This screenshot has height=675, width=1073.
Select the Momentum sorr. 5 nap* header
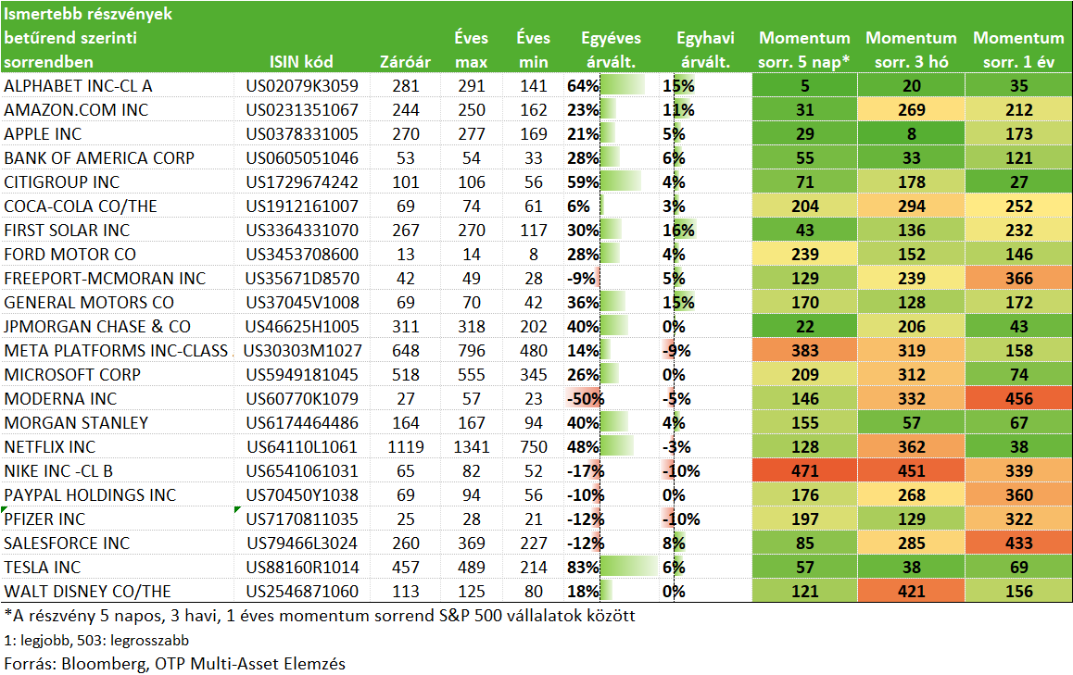click(x=804, y=49)
